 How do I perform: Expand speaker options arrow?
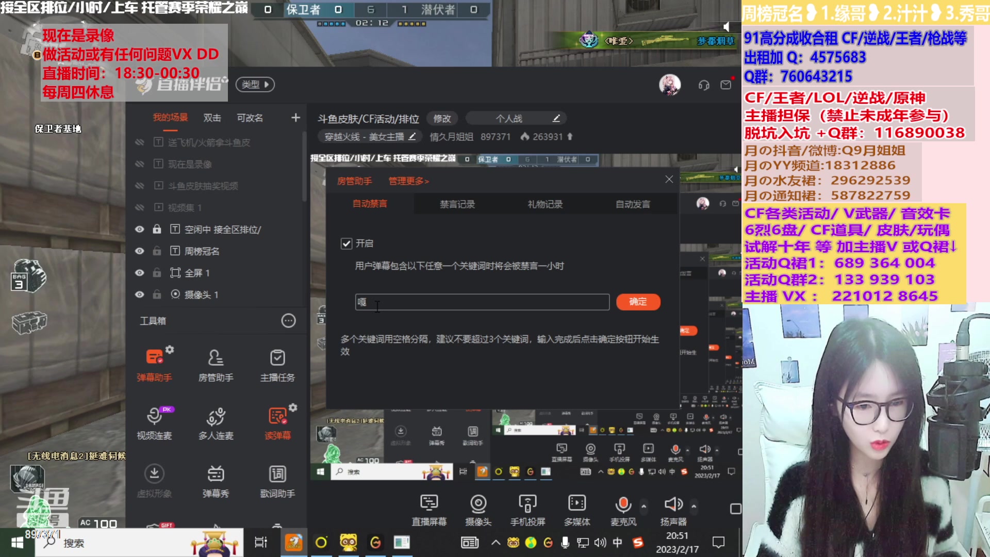(694, 506)
